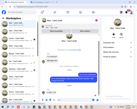Click the $700 - 1 bed 1 bath listing
This screenshot has width=137, height=109.
click(x=52, y=28)
